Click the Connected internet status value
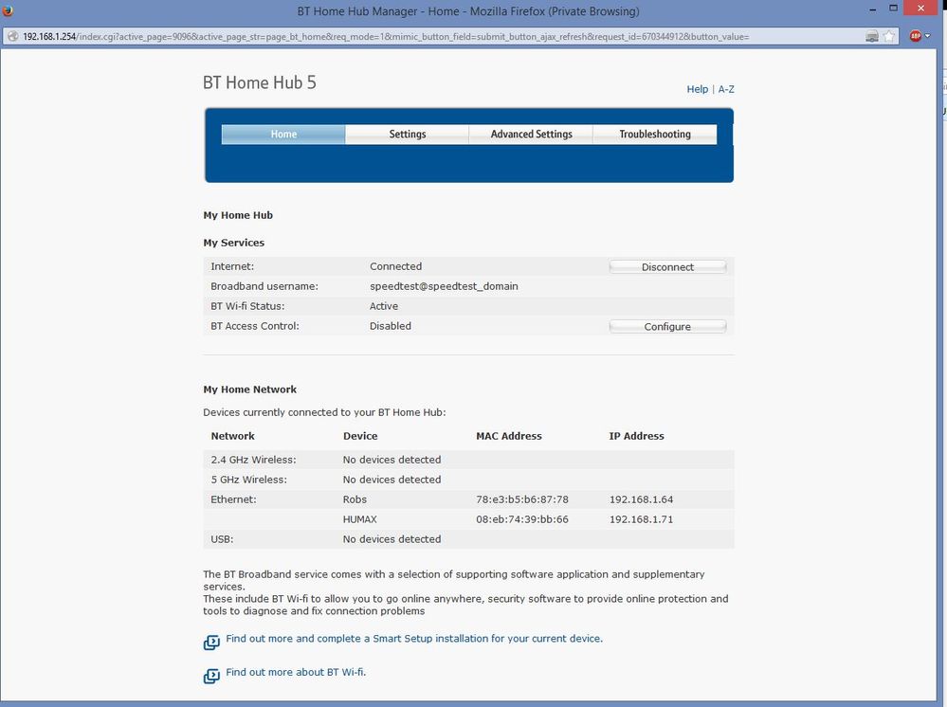The height and width of the screenshot is (707, 947). (395, 266)
